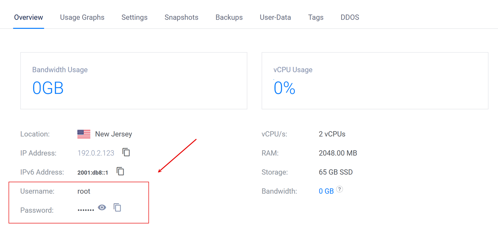Click the Storage: label
498x242 pixels.
point(275,172)
